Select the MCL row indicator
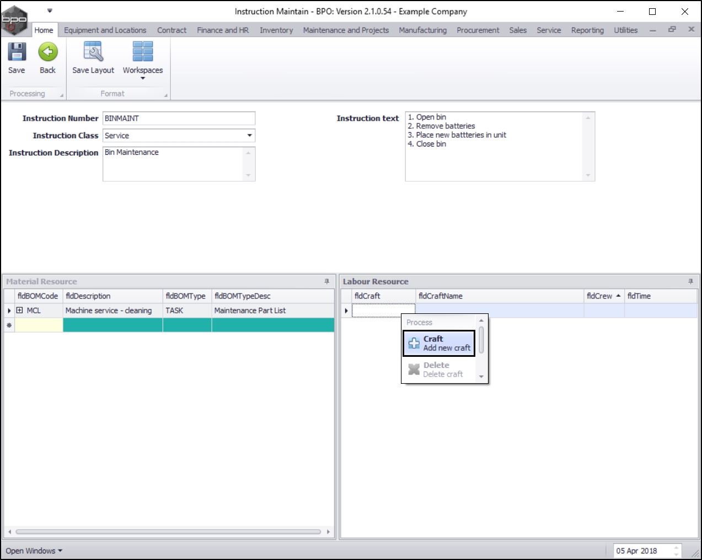 [x=9, y=311]
